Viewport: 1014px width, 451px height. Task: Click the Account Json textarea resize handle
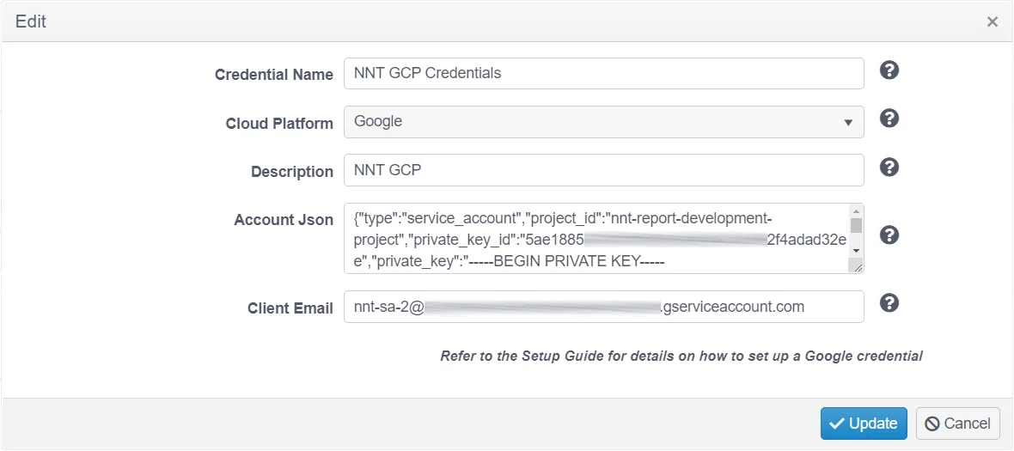point(857,266)
